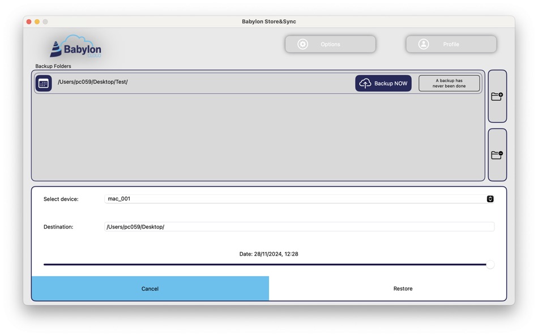Minimize the Babylon Store&Sync window
This screenshot has width=538, height=336.
click(x=37, y=21)
